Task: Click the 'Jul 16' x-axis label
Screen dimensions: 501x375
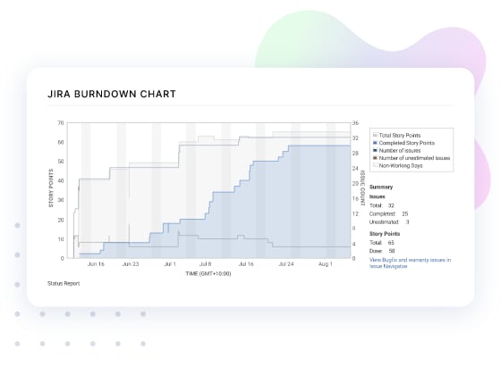Action: tap(246, 264)
